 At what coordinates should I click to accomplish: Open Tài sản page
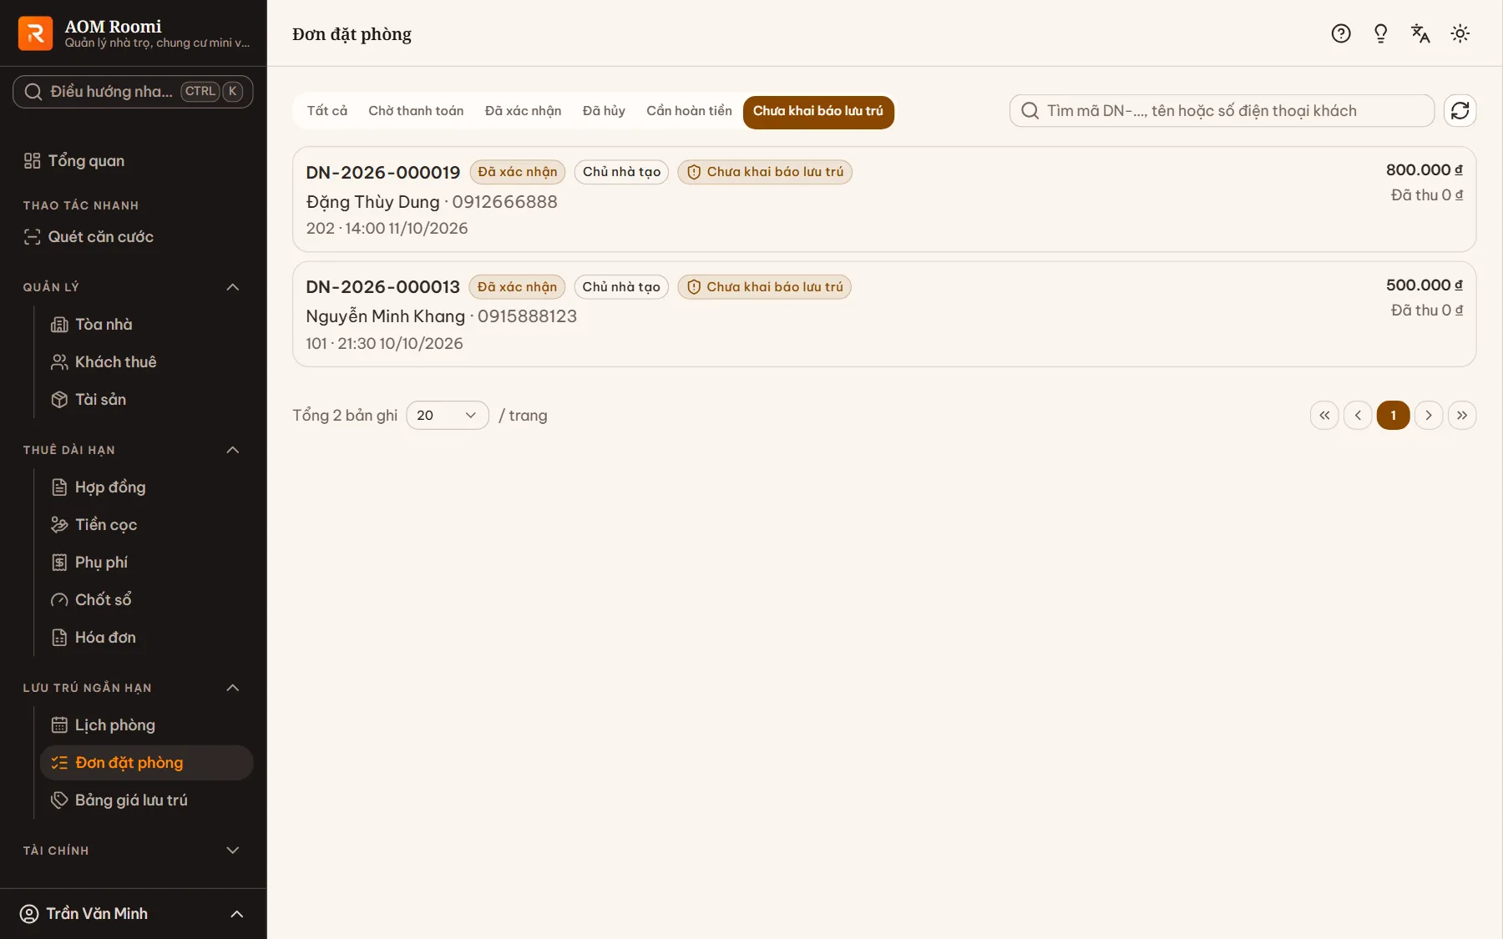click(x=147, y=399)
